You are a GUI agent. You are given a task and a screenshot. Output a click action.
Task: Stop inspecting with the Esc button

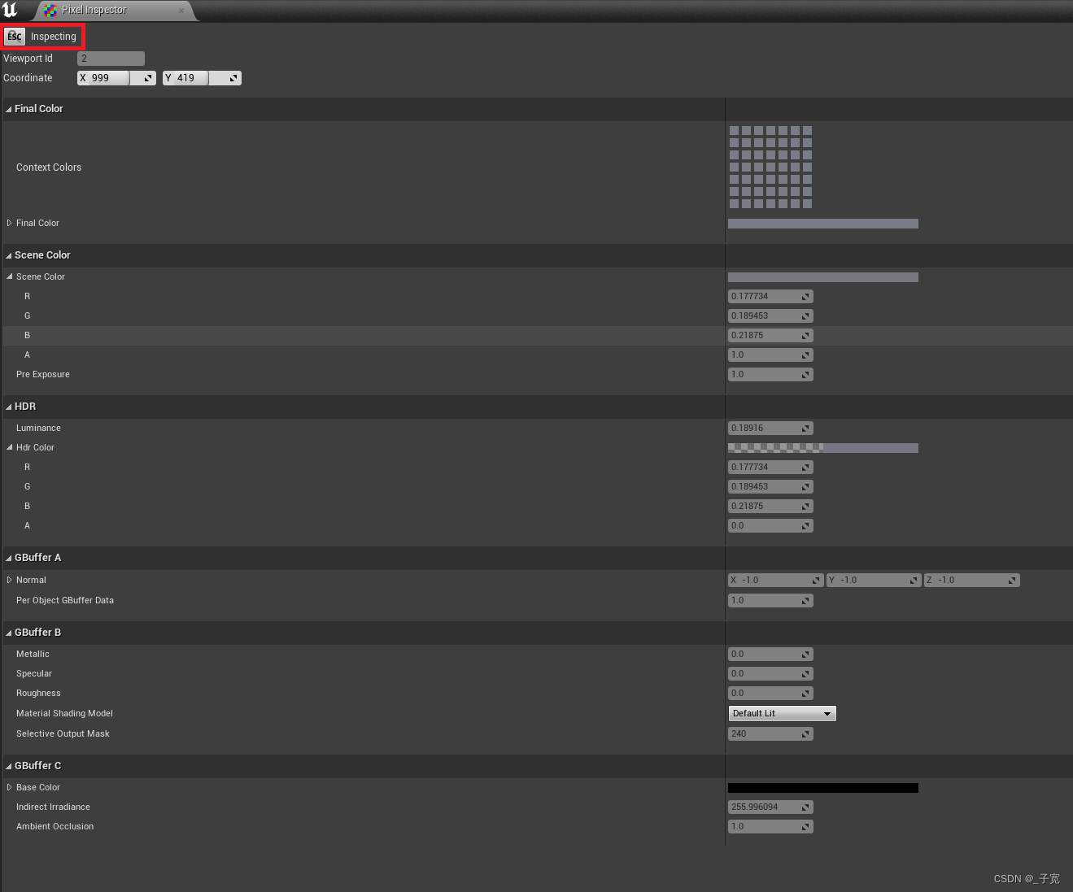(15, 37)
